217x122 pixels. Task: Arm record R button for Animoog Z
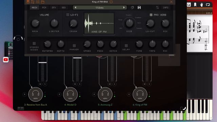[x=94, y=95]
